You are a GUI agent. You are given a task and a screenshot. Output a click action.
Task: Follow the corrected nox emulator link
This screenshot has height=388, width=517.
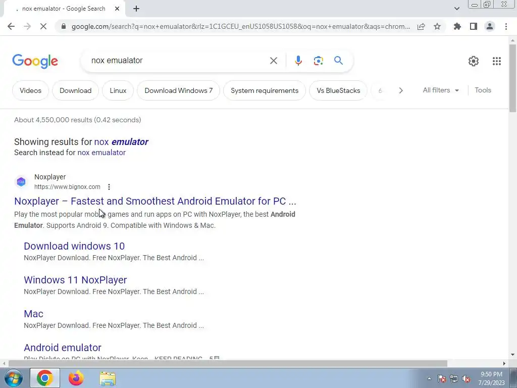121,142
